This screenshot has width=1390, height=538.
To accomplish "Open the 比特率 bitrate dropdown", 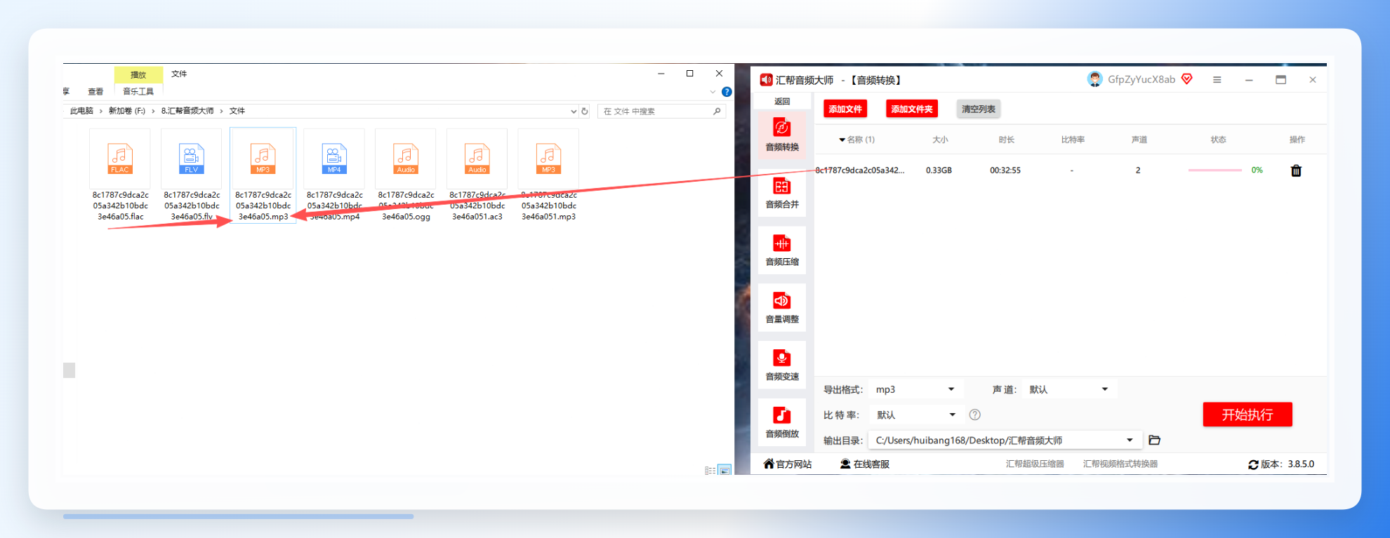I will pos(916,415).
